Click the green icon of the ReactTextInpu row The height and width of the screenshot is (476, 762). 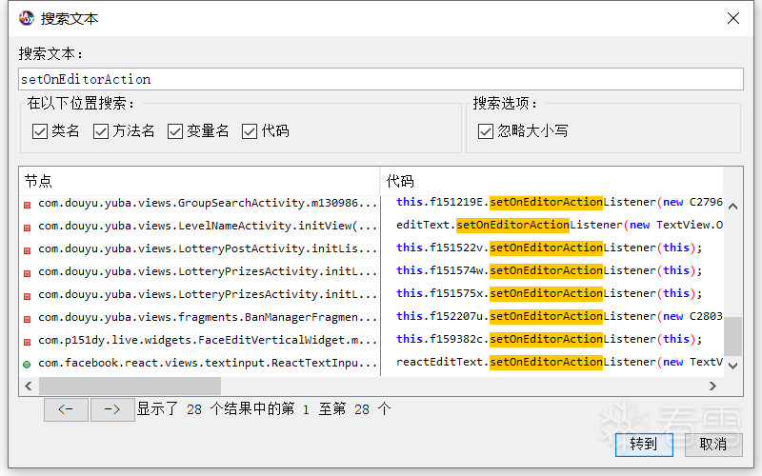(x=28, y=365)
